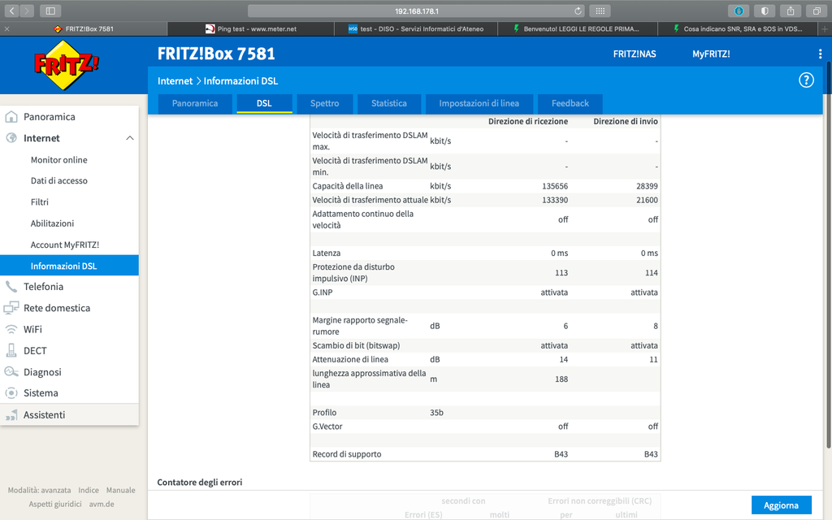The image size is (832, 520).
Task: Collapse the Internet menu chevron
Action: click(129, 138)
